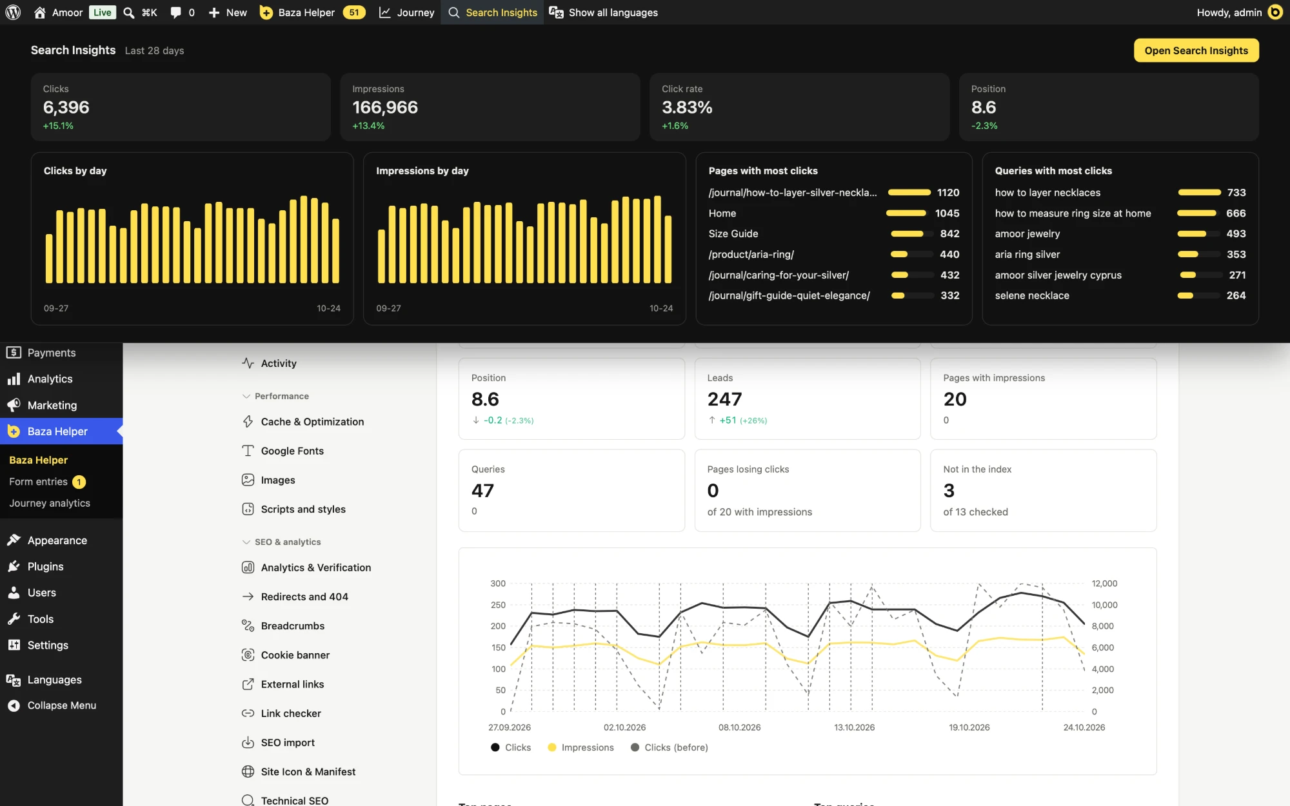Image resolution: width=1290 pixels, height=806 pixels.
Task: Click the aria ring silver query row
Action: [x=1120, y=254]
